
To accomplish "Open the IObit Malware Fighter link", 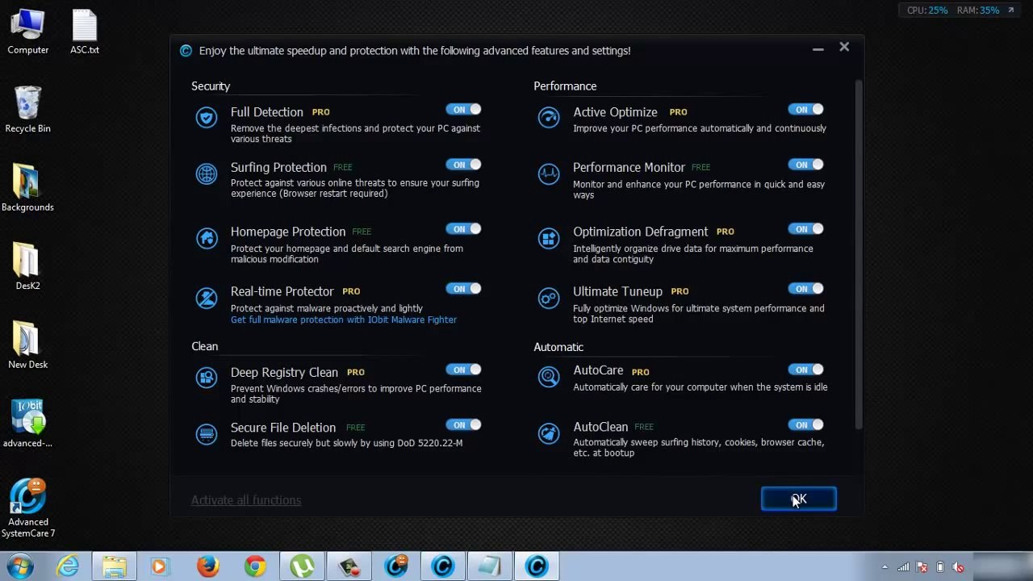I will pos(344,320).
